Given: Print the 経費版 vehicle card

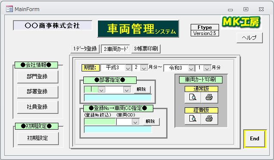Looking at the screenshot, I should coord(209,119).
